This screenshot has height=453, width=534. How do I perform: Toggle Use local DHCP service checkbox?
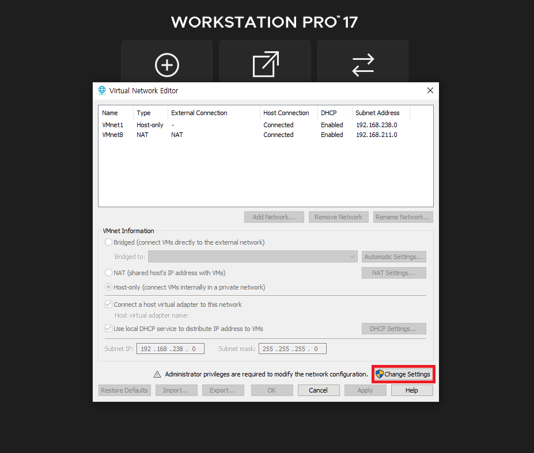point(108,329)
